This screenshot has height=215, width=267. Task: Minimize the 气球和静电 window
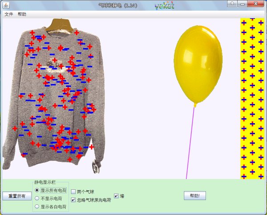click(243, 4)
